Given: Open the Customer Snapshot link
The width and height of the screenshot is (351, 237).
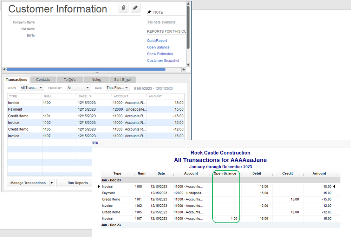Looking at the screenshot, I should click(163, 61).
